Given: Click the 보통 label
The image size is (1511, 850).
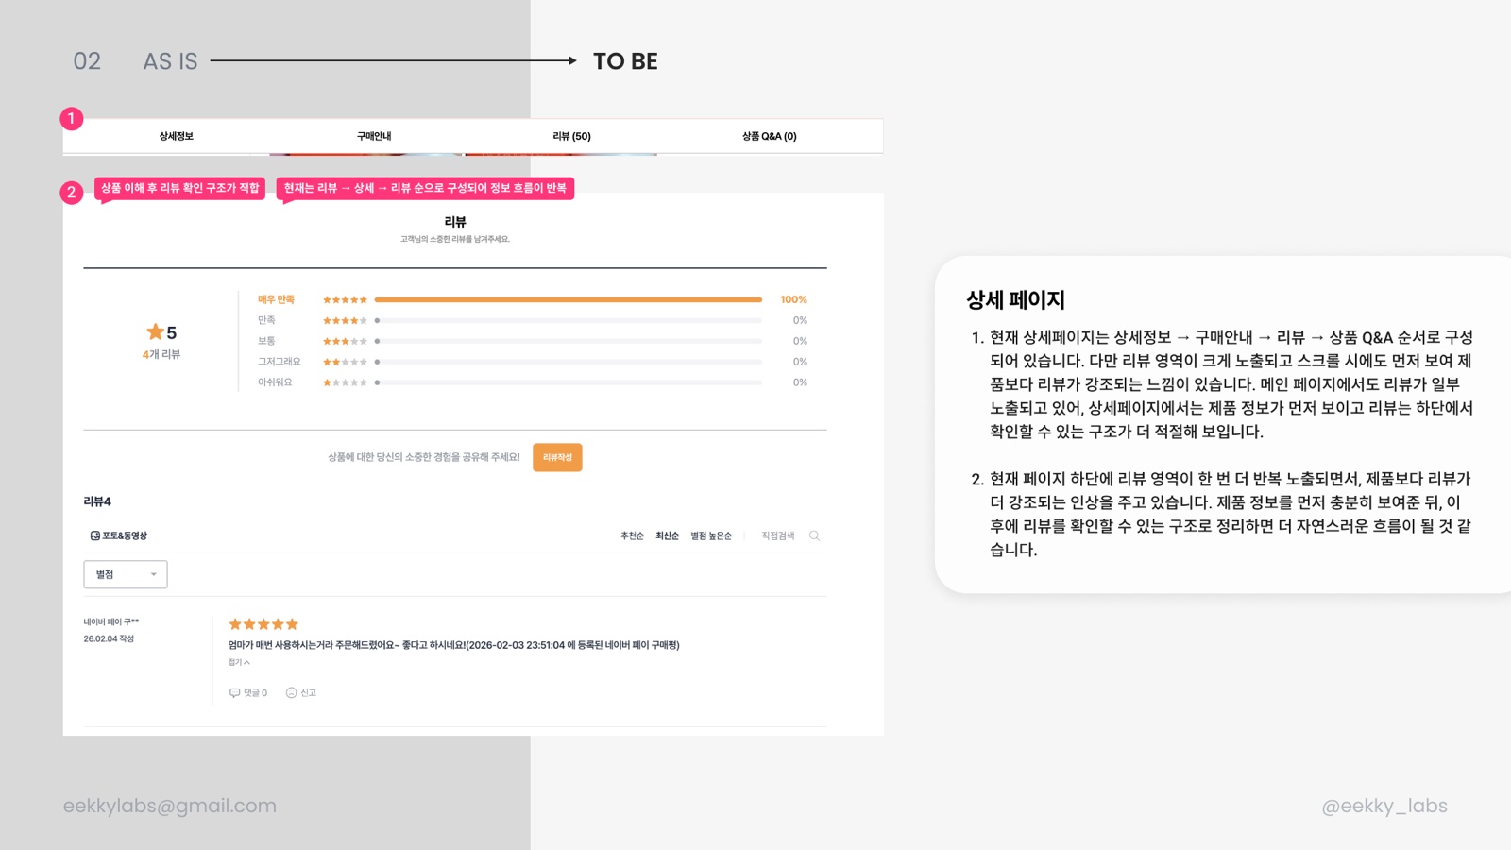Looking at the screenshot, I should pos(266,341).
